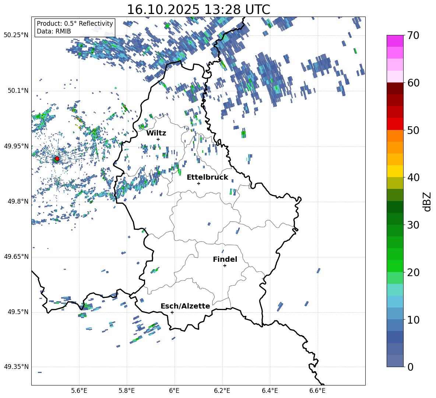Click the 50.25°N latitude label

tap(16, 35)
